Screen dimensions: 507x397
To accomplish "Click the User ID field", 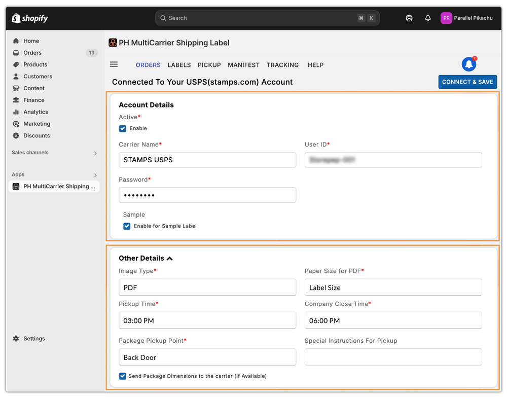I will click(393, 160).
